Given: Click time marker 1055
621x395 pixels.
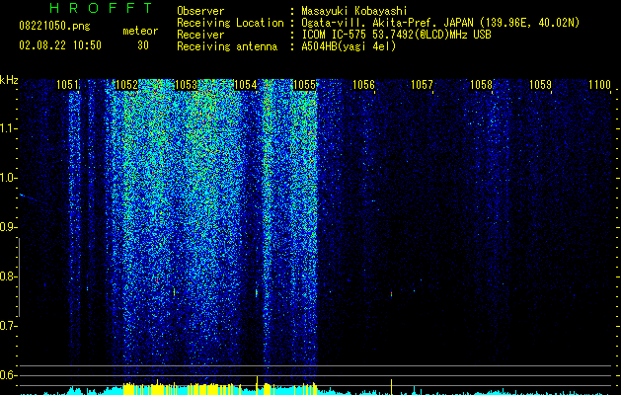Looking at the screenshot, I should click(304, 84).
